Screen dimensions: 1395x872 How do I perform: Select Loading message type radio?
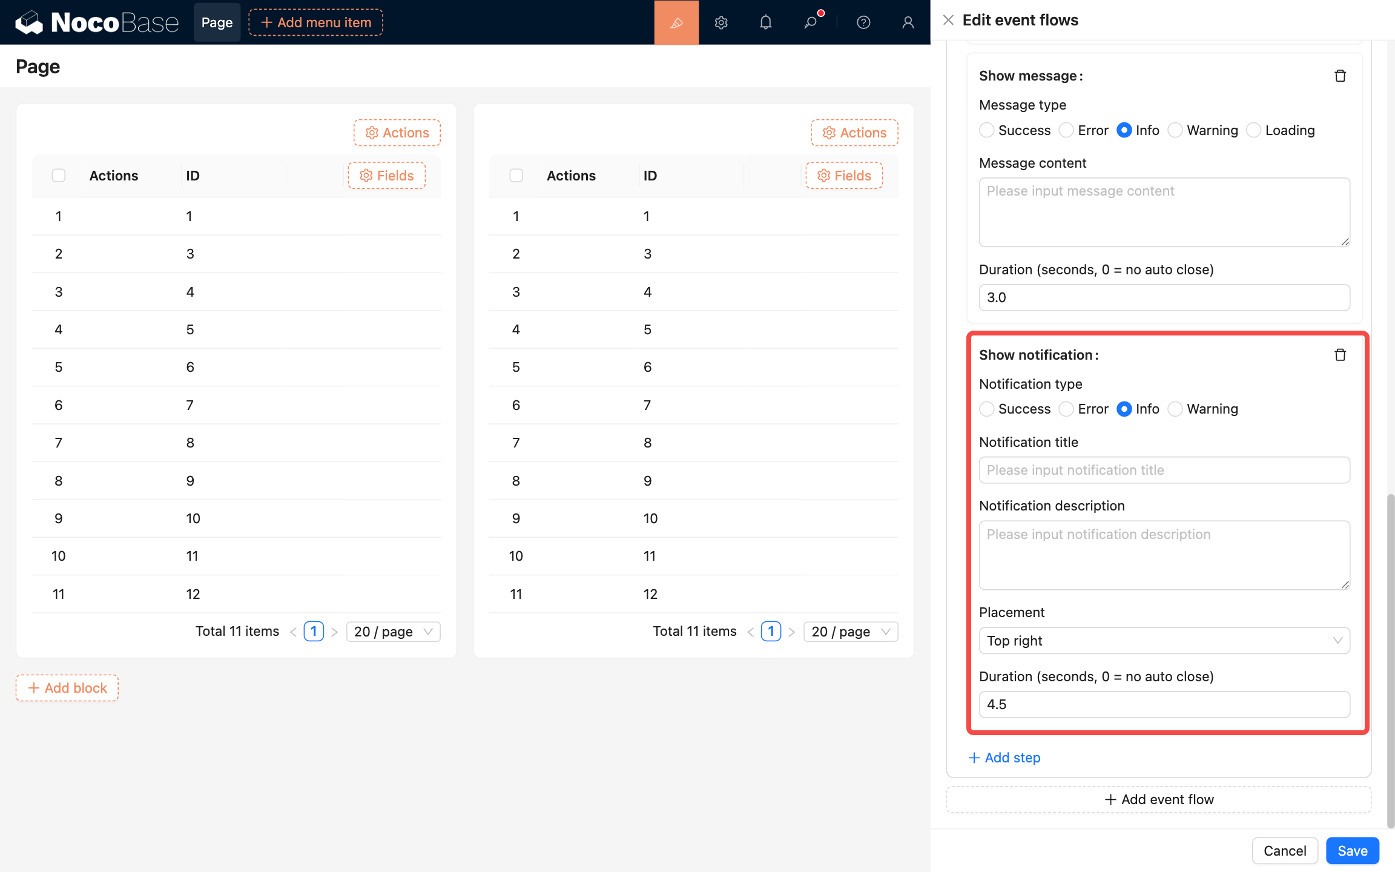(x=1254, y=130)
